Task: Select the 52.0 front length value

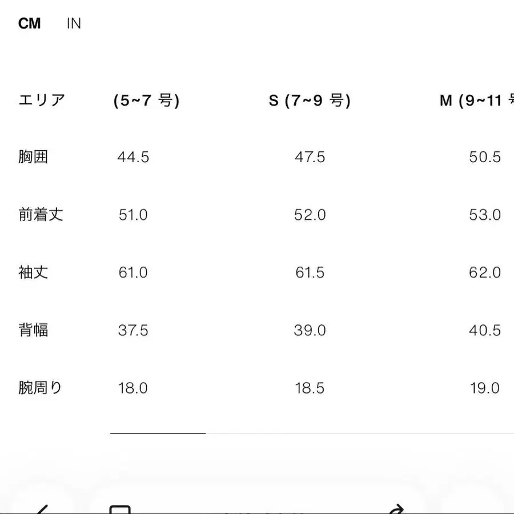Action: tap(310, 214)
